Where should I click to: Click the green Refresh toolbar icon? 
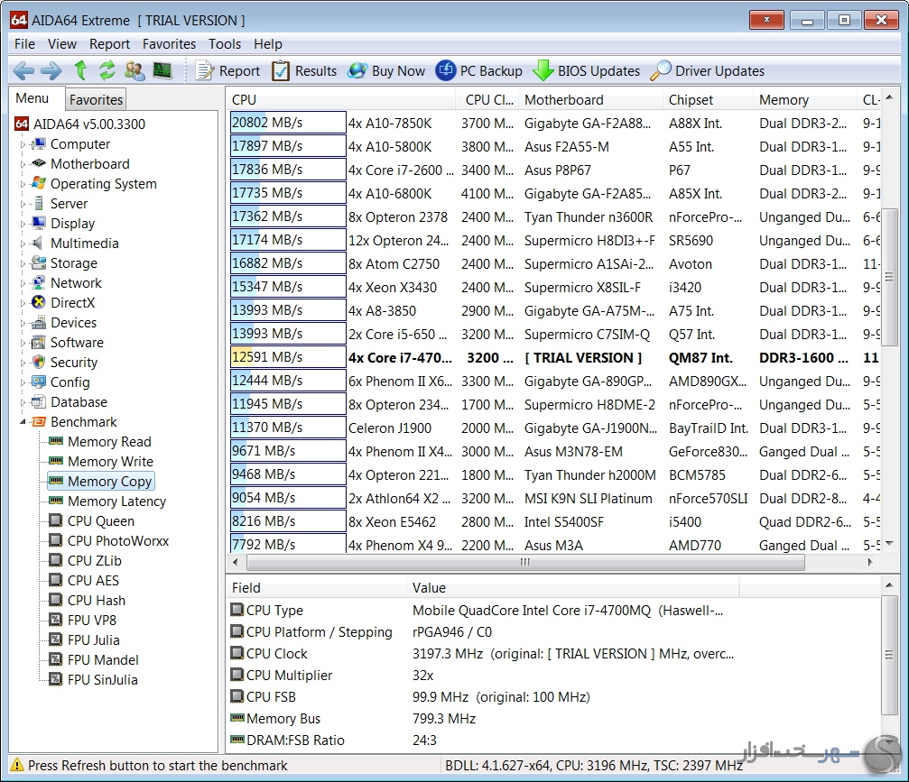[x=107, y=70]
